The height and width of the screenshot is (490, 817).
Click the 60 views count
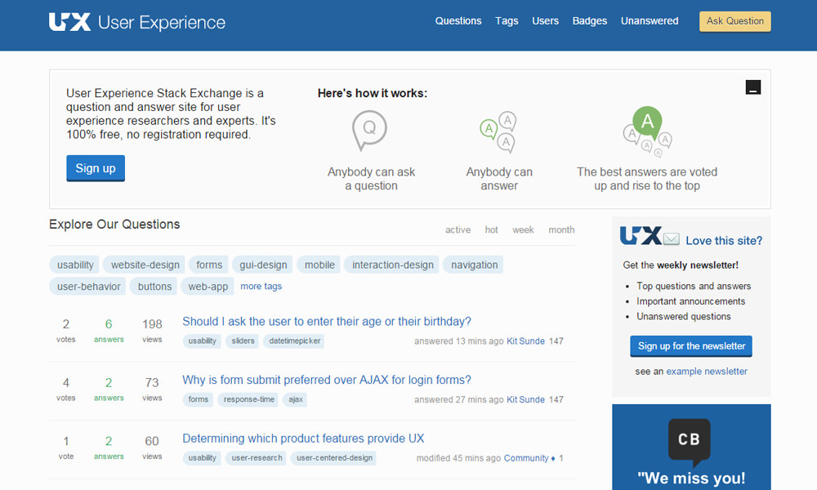152,447
